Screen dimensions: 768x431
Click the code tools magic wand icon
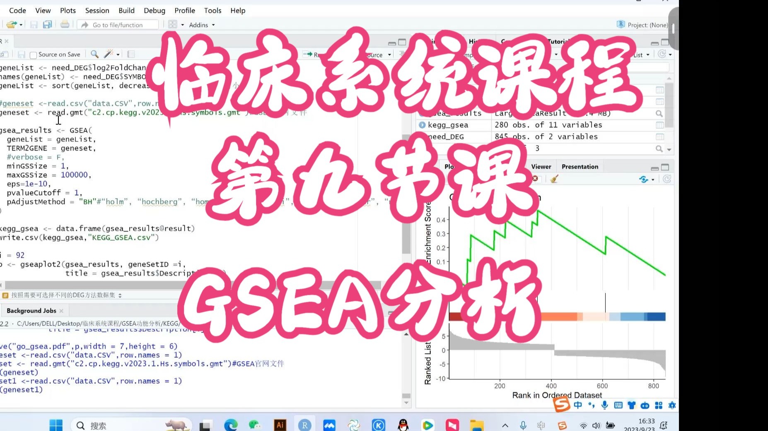108,54
